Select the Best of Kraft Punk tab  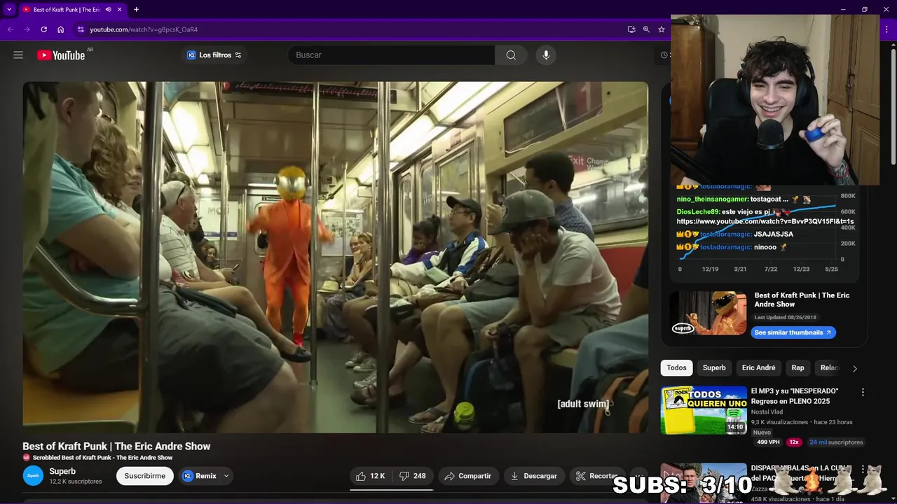pyautogui.click(x=67, y=10)
